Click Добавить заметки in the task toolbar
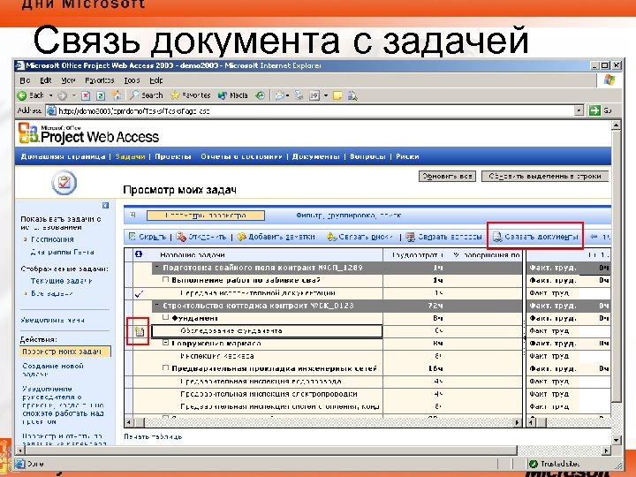Screen dimensions: 636x477 (276, 237)
